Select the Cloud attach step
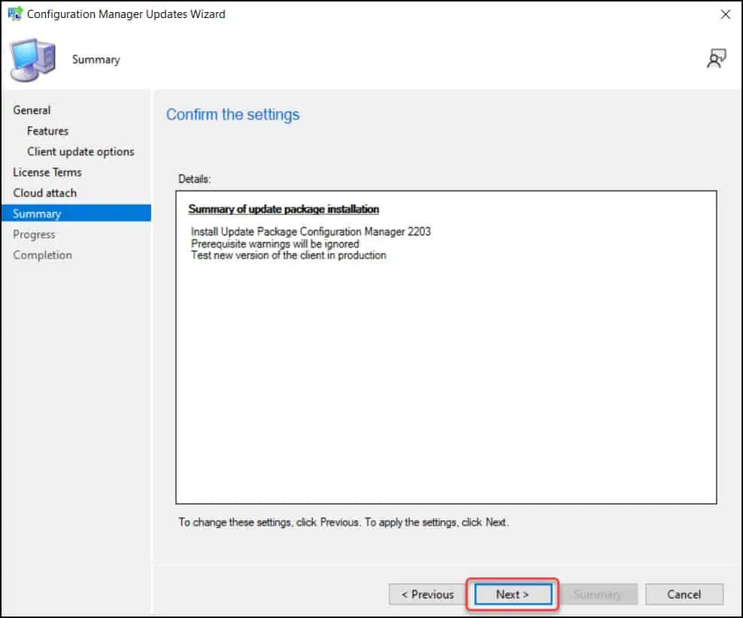 (x=44, y=192)
